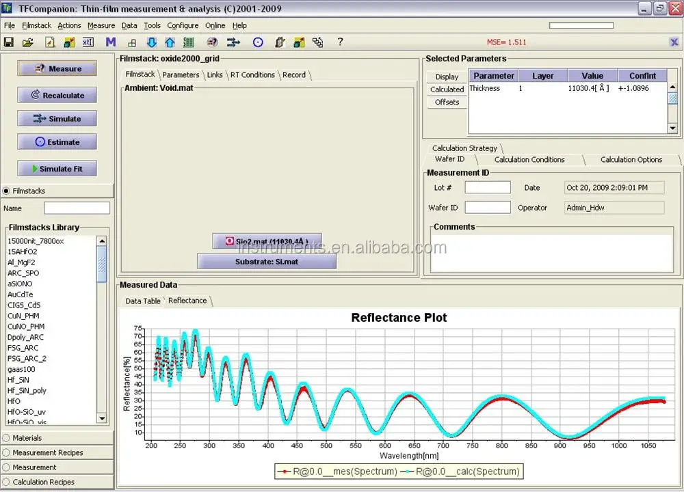Click the blue up arrow toolbar icon

(170, 42)
